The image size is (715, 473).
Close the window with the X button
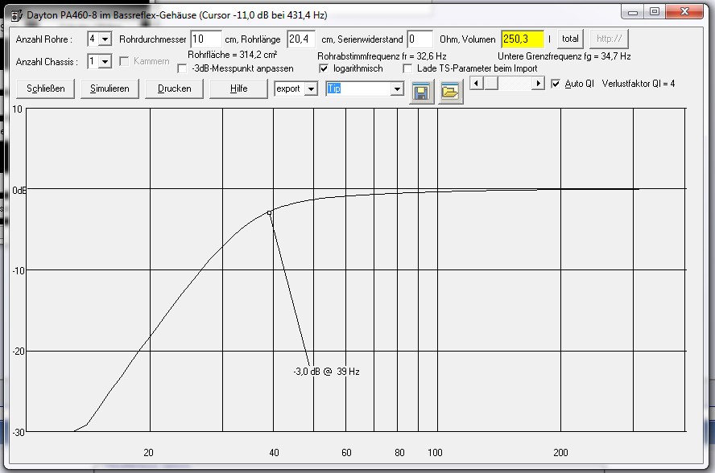[x=684, y=12]
